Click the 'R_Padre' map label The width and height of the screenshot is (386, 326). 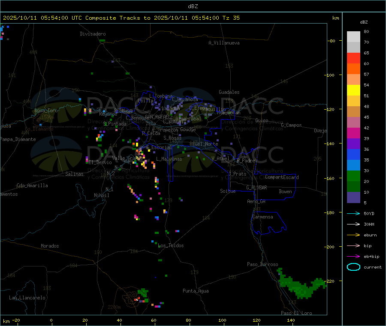pos(246,161)
